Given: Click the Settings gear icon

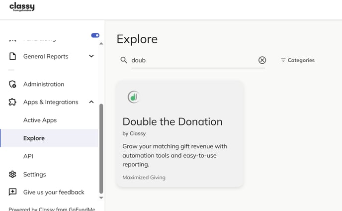Looking at the screenshot, I should tap(12, 174).
